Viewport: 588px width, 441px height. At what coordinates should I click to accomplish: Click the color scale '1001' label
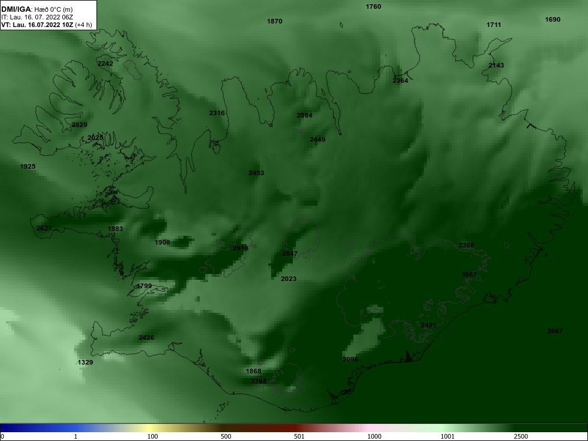(447, 436)
